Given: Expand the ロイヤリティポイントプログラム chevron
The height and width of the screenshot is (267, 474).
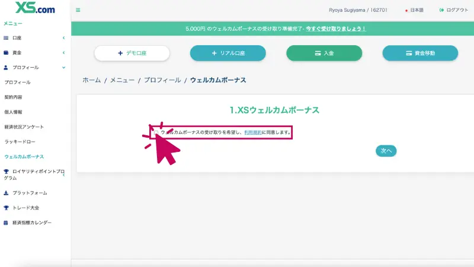Looking at the screenshot, I should (x=64, y=175).
